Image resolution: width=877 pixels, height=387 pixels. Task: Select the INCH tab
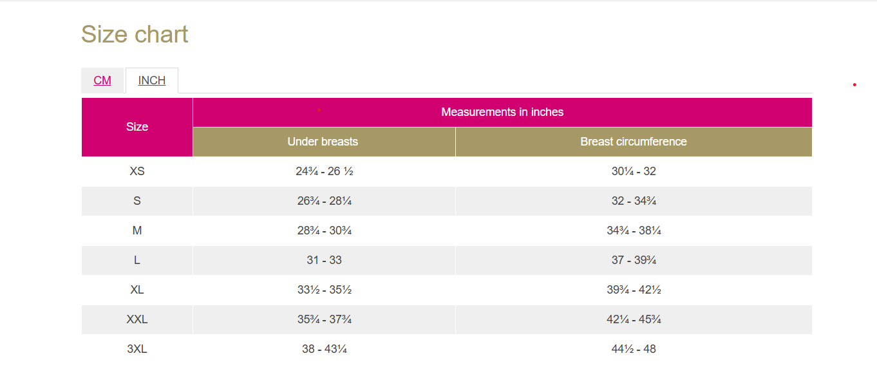coord(152,80)
